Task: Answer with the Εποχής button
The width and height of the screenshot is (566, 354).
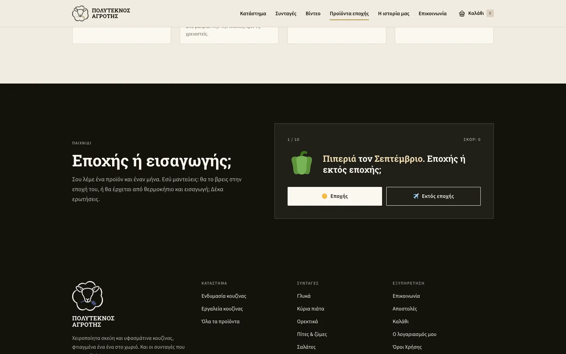Action: click(335, 196)
